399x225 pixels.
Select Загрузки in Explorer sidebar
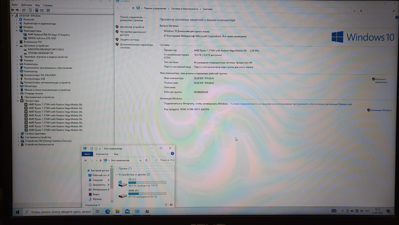(x=97, y=180)
